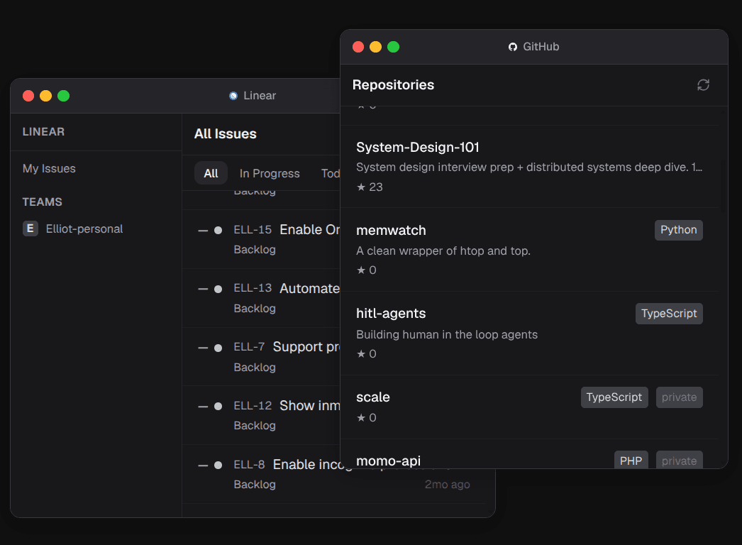Close the Linear window with red button

[x=28, y=96]
